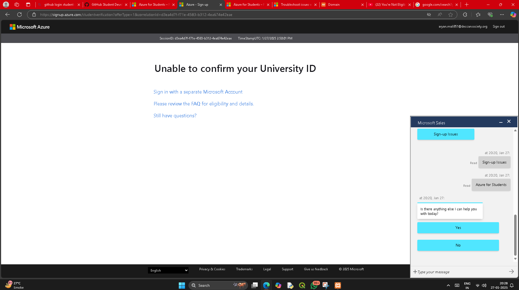Minimize the Microsoft Sales chat panel
Viewport: 519px width, 290px height.
pos(501,122)
